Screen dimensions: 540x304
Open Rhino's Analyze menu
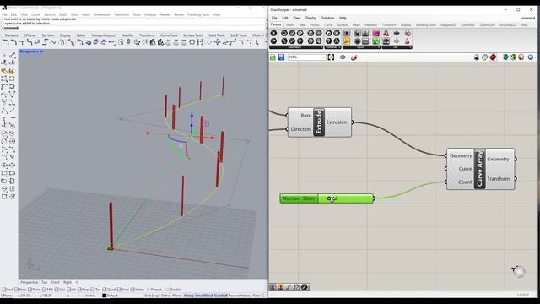[x=150, y=14]
